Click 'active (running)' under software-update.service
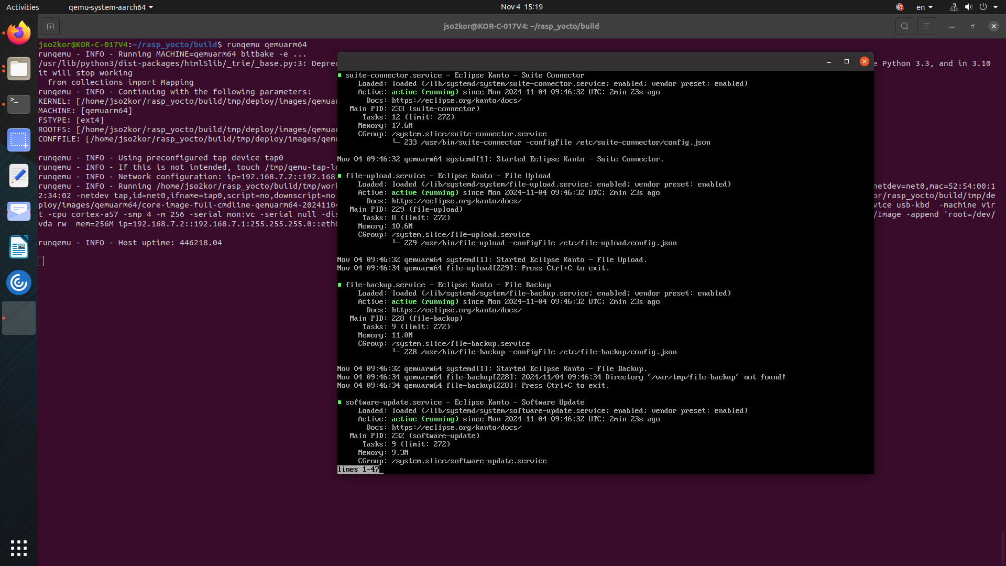This screenshot has width=1006, height=566. (x=425, y=419)
